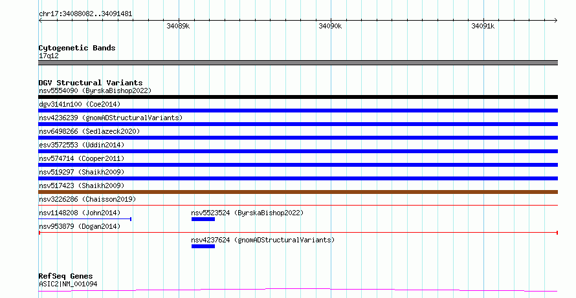Click the red nsv953879 variant line

[298, 233]
